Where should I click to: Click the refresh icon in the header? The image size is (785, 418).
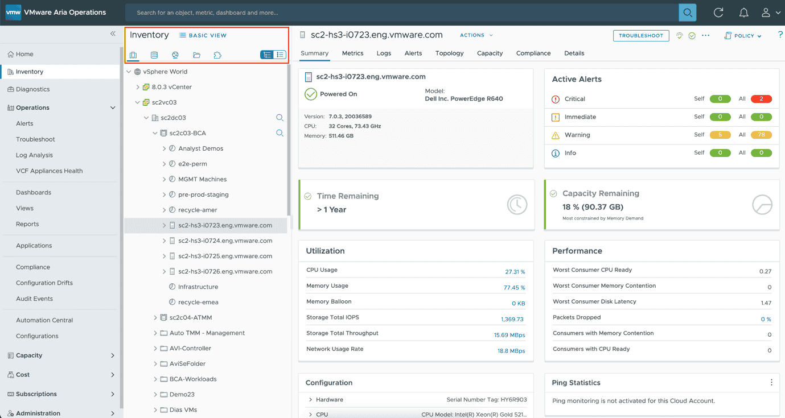tap(718, 13)
